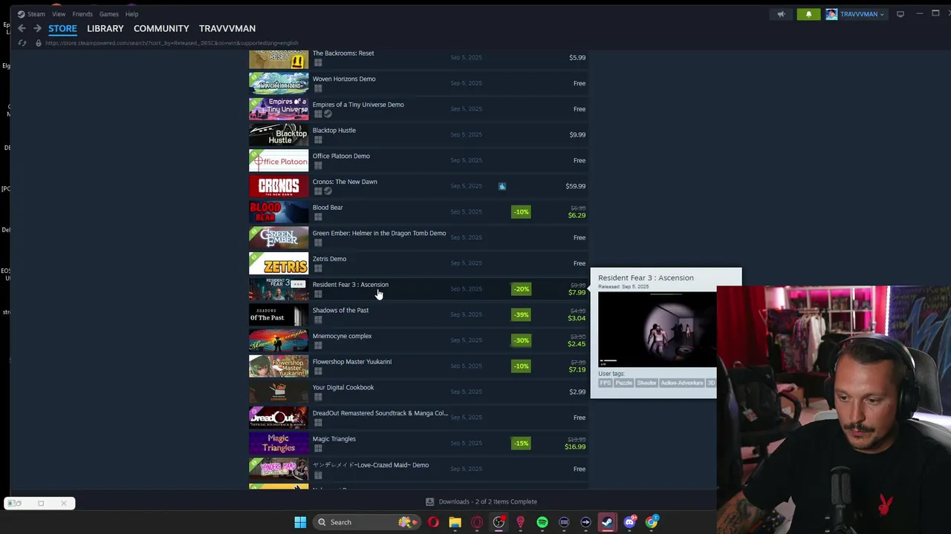Viewport: 951px width, 534px height.
Task: Click options button on Resident Fear 3 thumbnail
Action: click(x=298, y=284)
